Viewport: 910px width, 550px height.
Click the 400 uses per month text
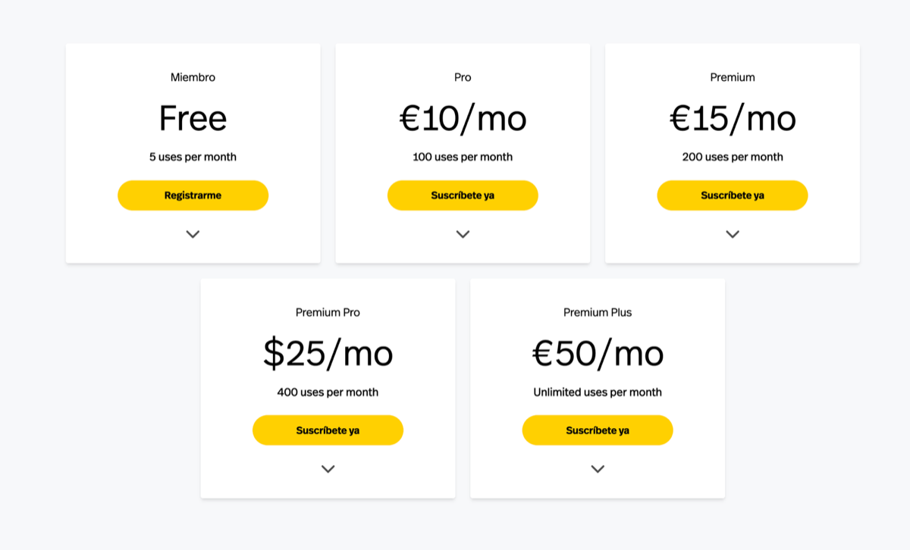[328, 392]
